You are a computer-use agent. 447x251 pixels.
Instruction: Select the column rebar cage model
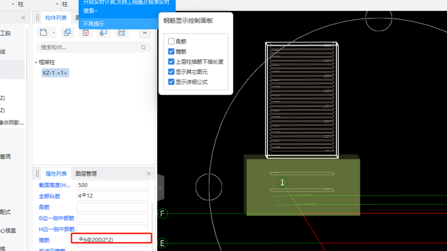[302, 100]
